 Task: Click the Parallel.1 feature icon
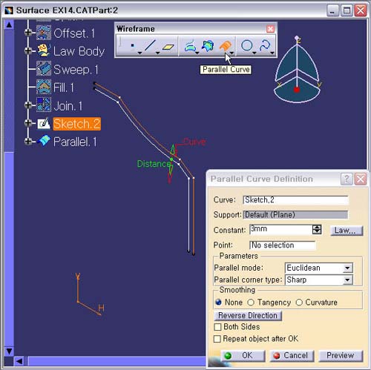(44, 141)
